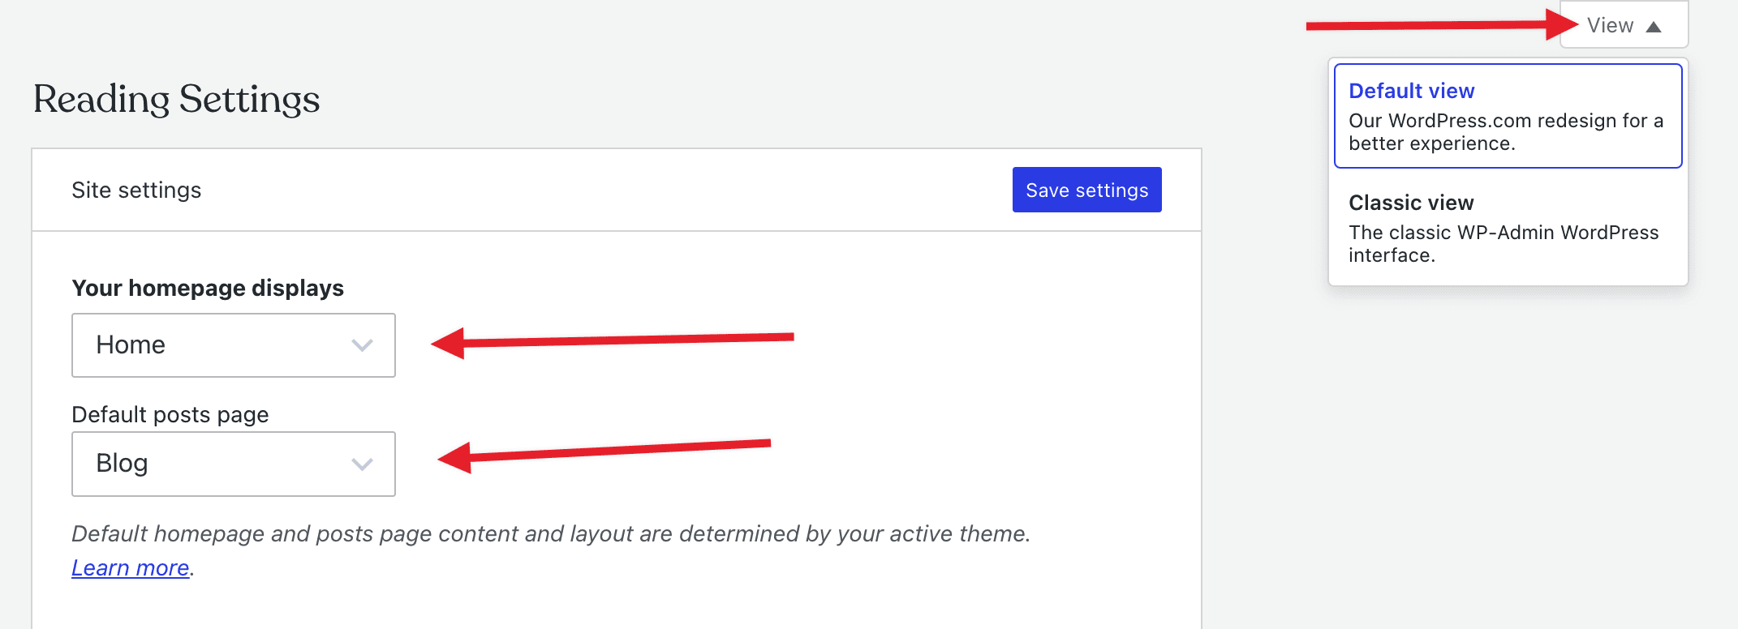Click the highlighted Default view card
Viewport: 1738px width, 629px height.
point(1507,116)
